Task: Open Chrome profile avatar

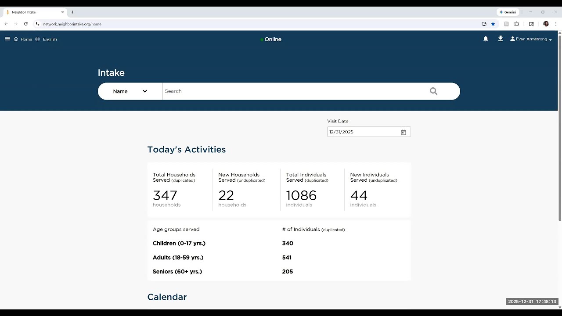Action: pos(546,24)
